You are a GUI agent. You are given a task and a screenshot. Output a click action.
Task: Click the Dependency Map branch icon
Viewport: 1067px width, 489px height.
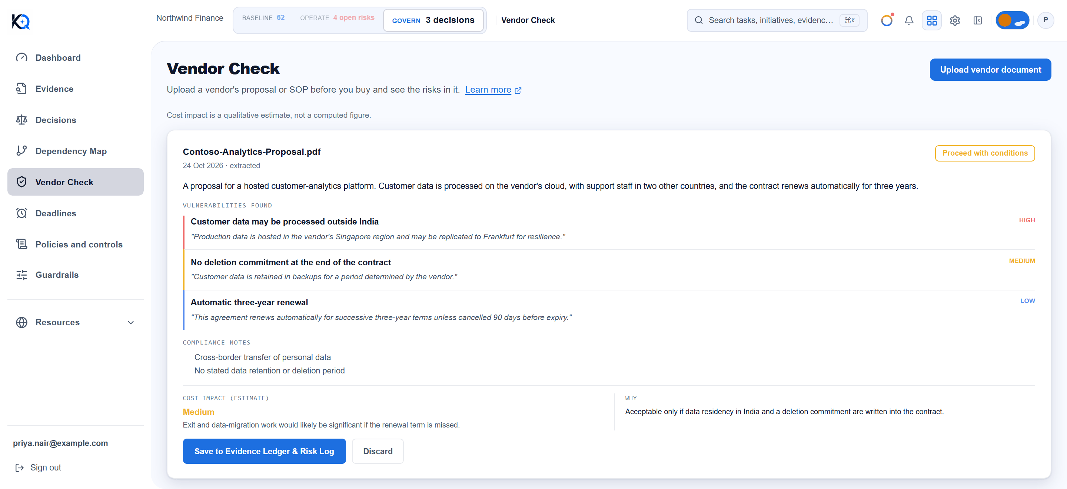pos(21,151)
